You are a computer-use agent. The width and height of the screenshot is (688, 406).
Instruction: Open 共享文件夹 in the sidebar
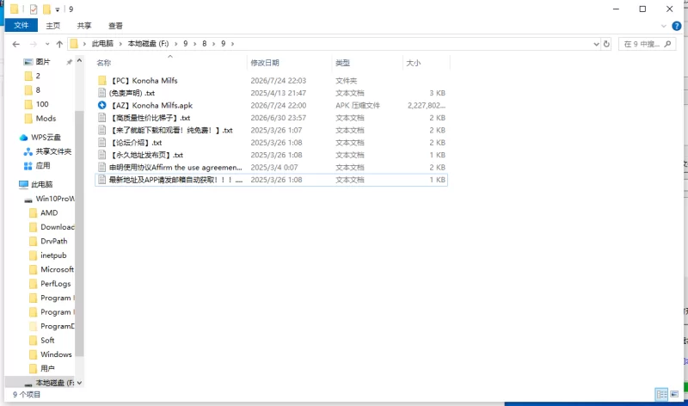(53, 151)
